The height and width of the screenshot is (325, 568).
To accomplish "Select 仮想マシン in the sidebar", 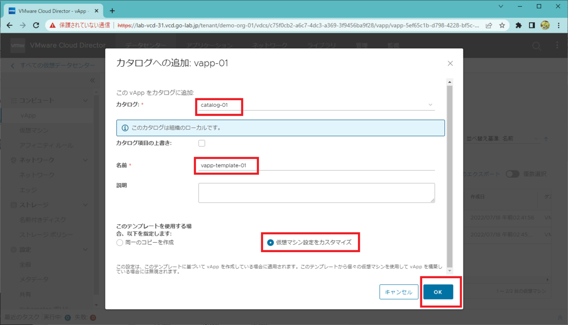I will [34, 131].
